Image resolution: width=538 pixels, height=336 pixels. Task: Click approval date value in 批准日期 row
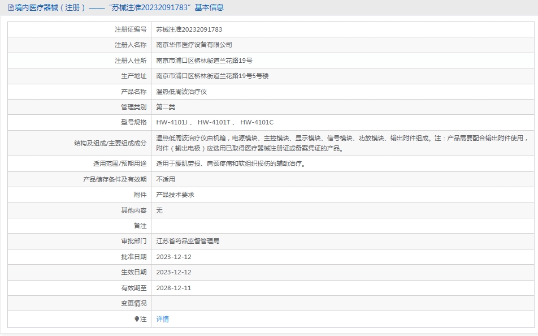[173, 257]
